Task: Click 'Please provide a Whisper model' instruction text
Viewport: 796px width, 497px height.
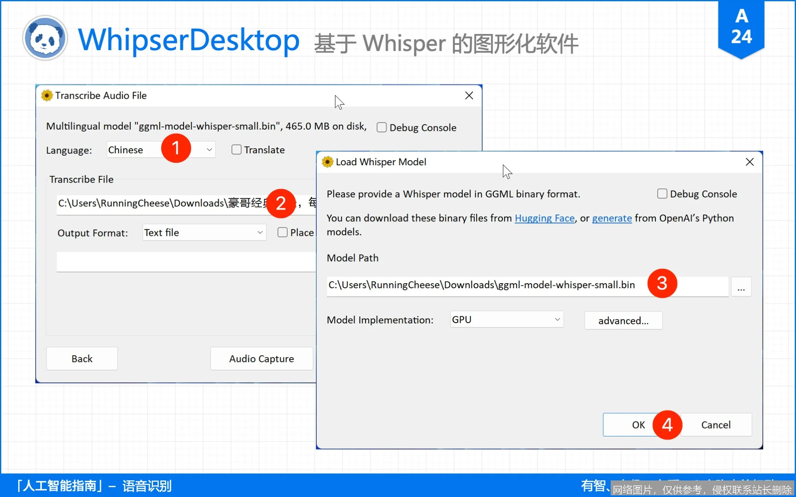Action: click(x=453, y=194)
